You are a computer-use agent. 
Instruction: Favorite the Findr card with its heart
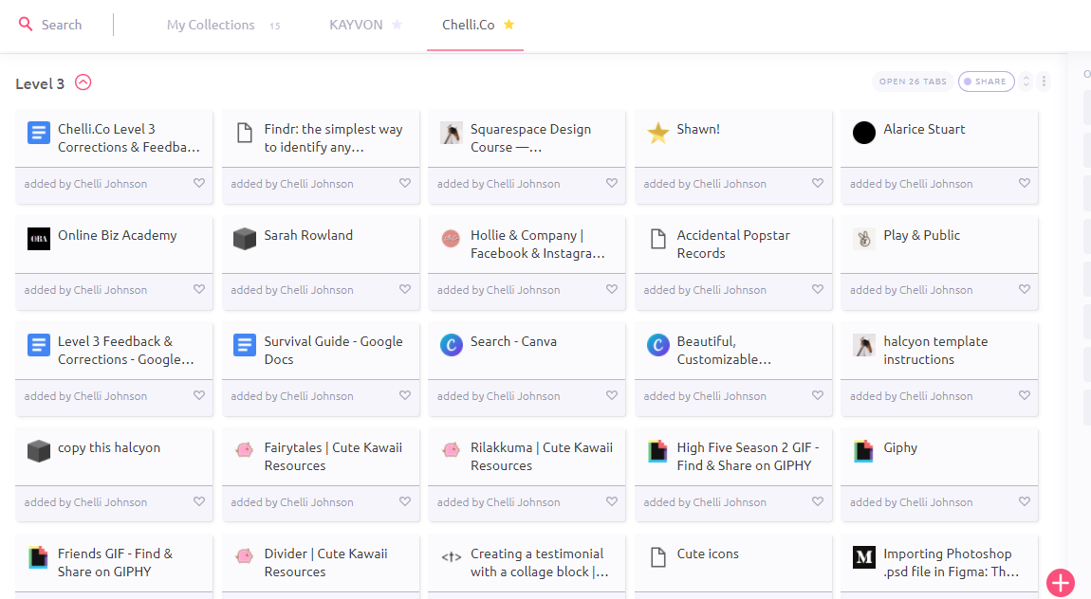point(405,184)
